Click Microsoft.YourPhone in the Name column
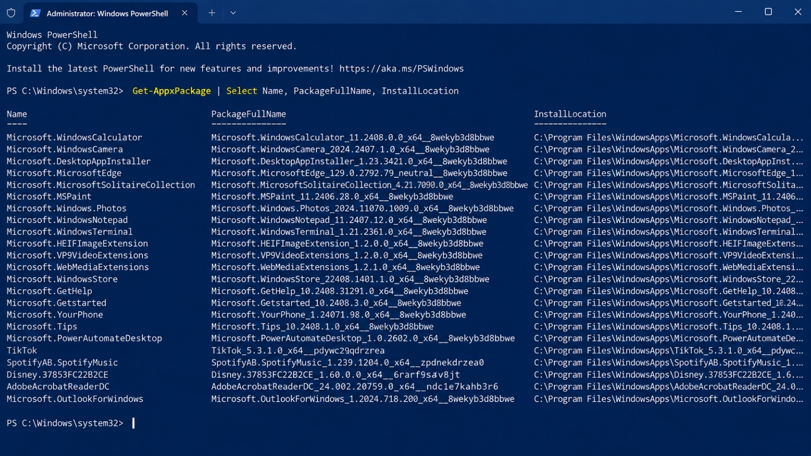 tap(55, 315)
